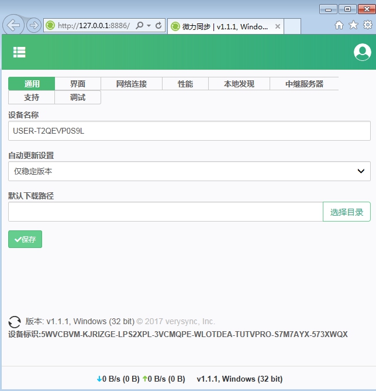Click the refresh icon in address bar
This screenshot has height=391, width=376.
(158, 26)
